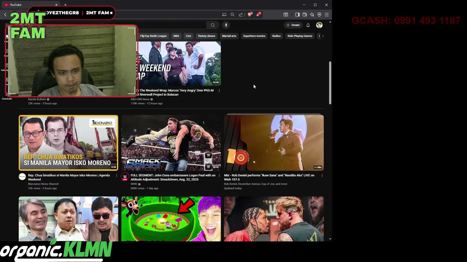Click the Create button

[x=293, y=25]
